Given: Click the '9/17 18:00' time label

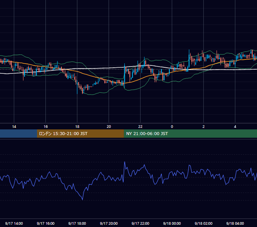Looking at the screenshot, I should tap(77, 223).
